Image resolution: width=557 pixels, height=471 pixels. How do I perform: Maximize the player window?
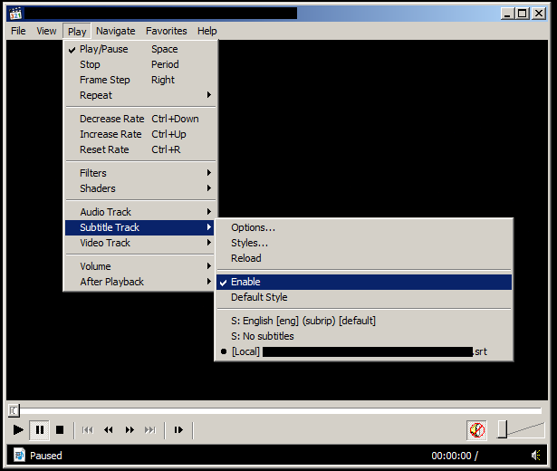click(523, 14)
